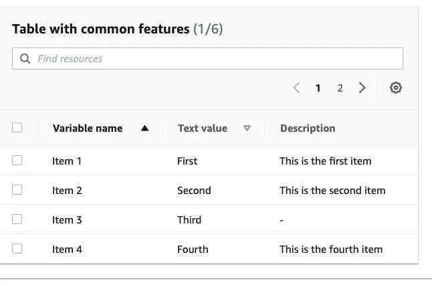Sort by Text value column header
This screenshot has width=432, height=285.
(203, 128)
